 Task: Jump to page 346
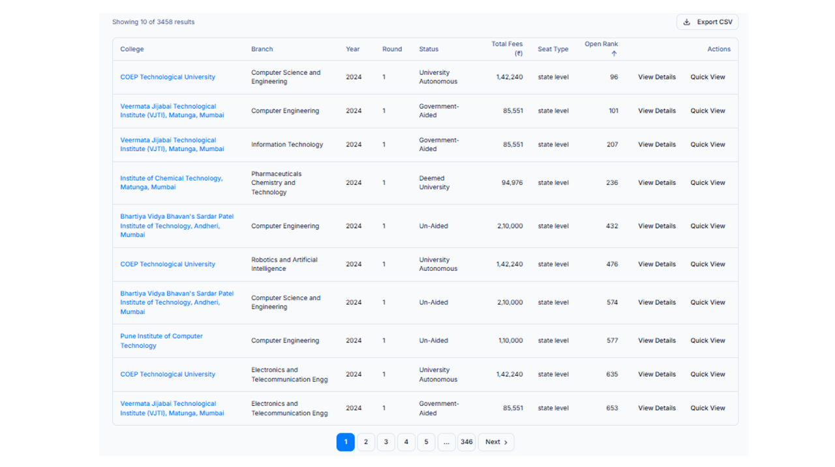tap(466, 442)
